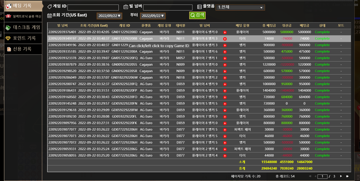
Task: Play video replay for bill 22092039109230
Action: 225,117
